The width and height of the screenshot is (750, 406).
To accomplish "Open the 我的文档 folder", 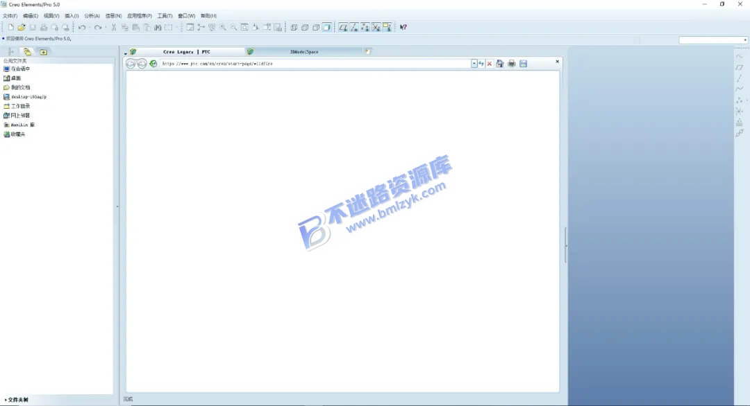I will tap(17, 87).
